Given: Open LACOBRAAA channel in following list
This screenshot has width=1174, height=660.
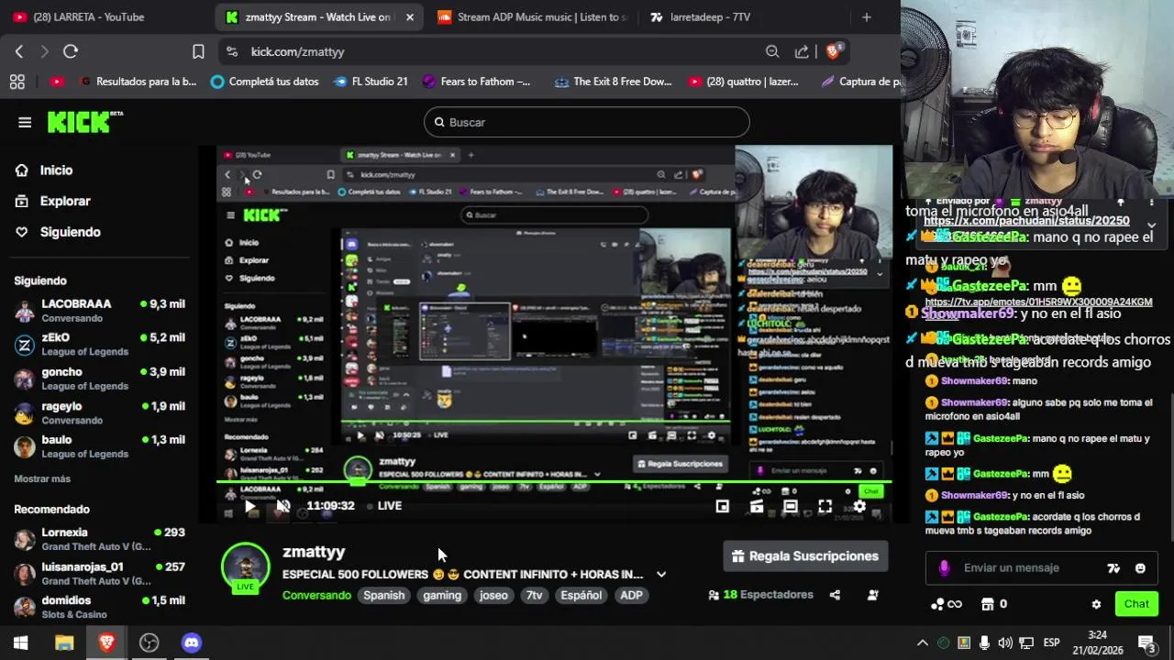Looking at the screenshot, I should 99,311.
